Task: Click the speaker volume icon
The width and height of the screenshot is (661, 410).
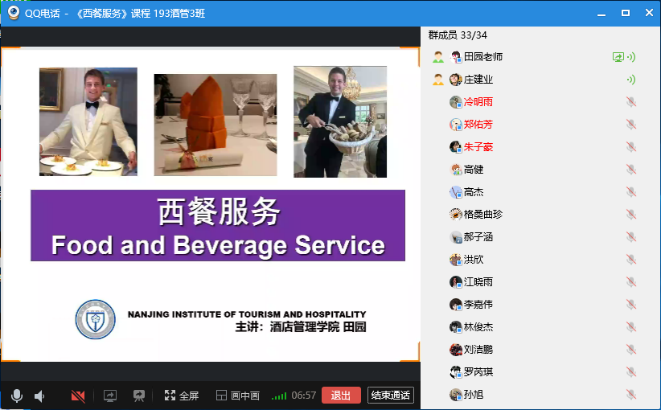Action: (x=39, y=396)
